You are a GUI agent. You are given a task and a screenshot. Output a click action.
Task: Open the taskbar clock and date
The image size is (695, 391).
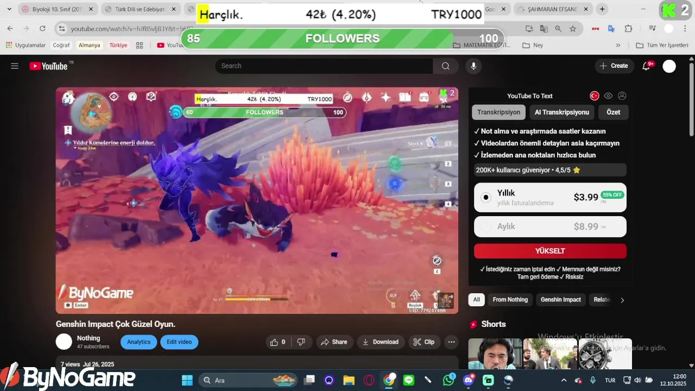[673, 380]
